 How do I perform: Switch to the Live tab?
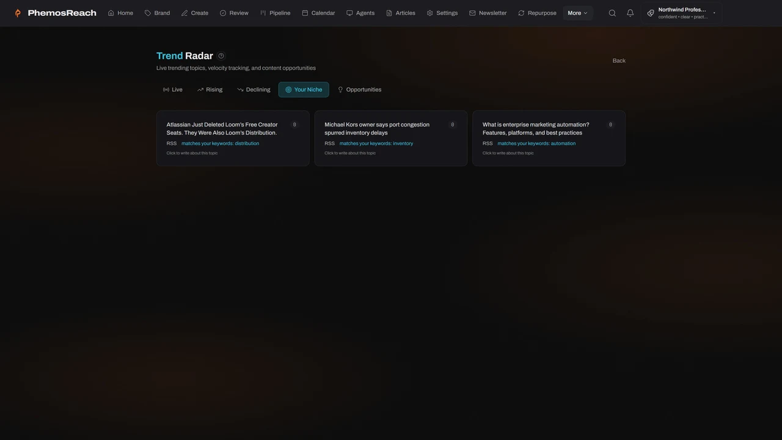click(173, 90)
